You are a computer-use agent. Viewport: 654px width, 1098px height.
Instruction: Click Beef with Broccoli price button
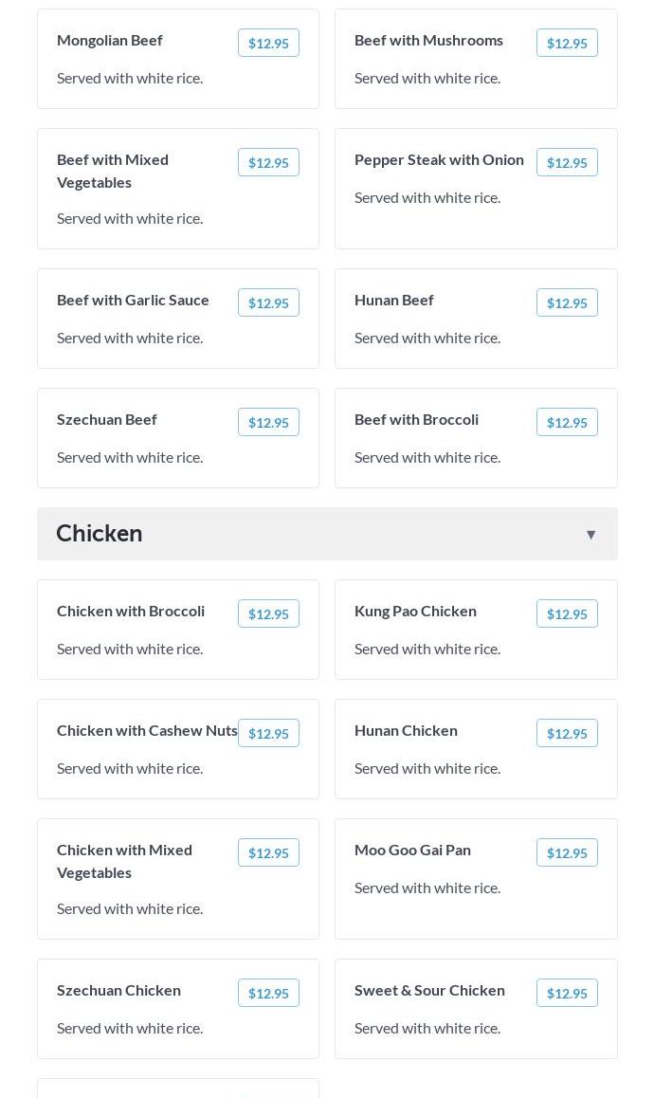point(567,423)
